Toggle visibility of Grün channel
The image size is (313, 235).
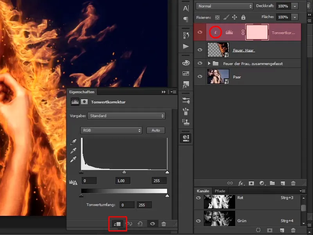pos(198,221)
